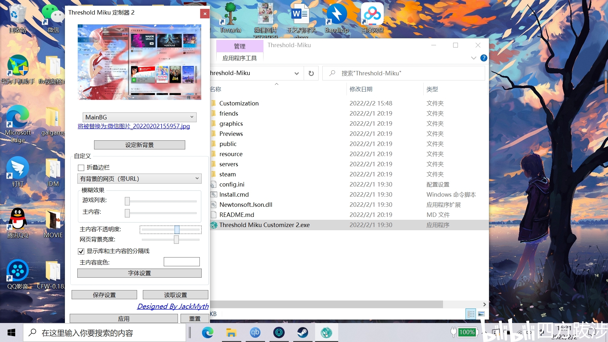
Task: Switch Explorer to large icons view
Action: pos(481,314)
